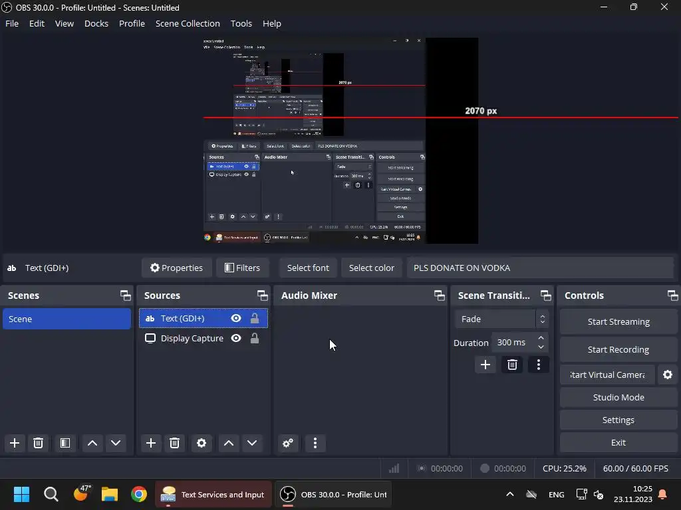Move scene down with arrow icon
This screenshot has width=681, height=510.
click(116, 443)
